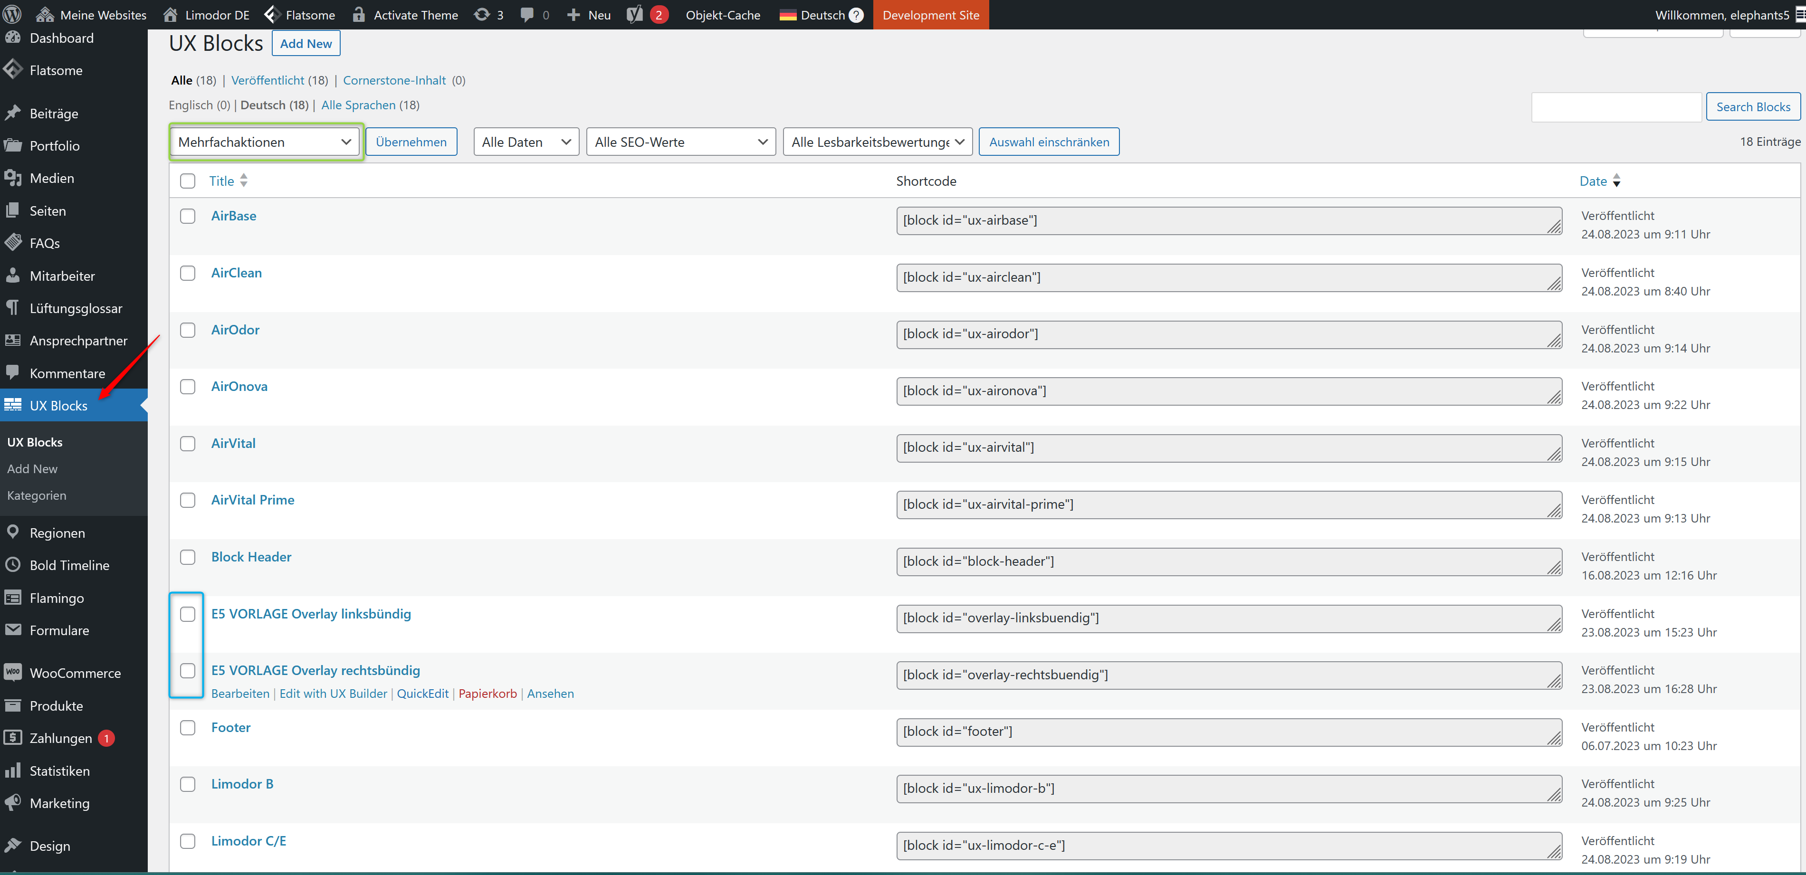Click the Search Blocks button
Screen dimensions: 1806x875
pyautogui.click(x=1753, y=106)
